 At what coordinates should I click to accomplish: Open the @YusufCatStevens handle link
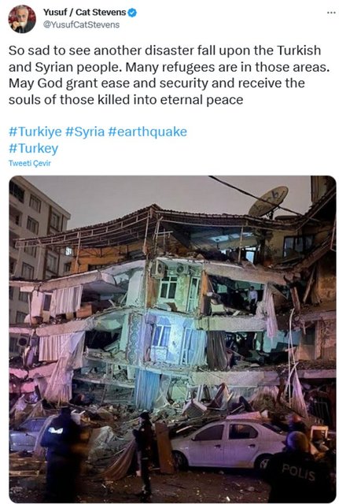click(81, 24)
